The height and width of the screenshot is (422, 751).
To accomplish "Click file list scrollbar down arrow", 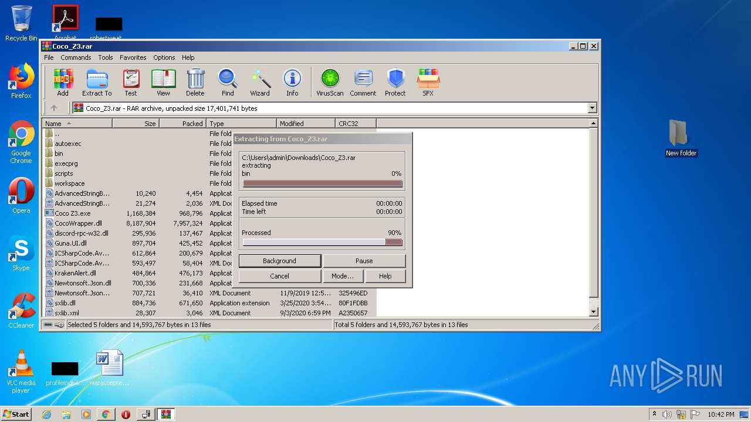I will [593, 312].
